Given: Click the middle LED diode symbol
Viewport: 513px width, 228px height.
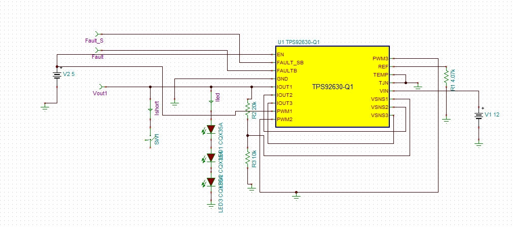Looking at the screenshot, I should [210, 157].
